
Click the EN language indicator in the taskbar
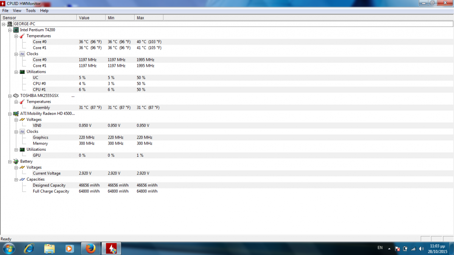(x=380, y=248)
